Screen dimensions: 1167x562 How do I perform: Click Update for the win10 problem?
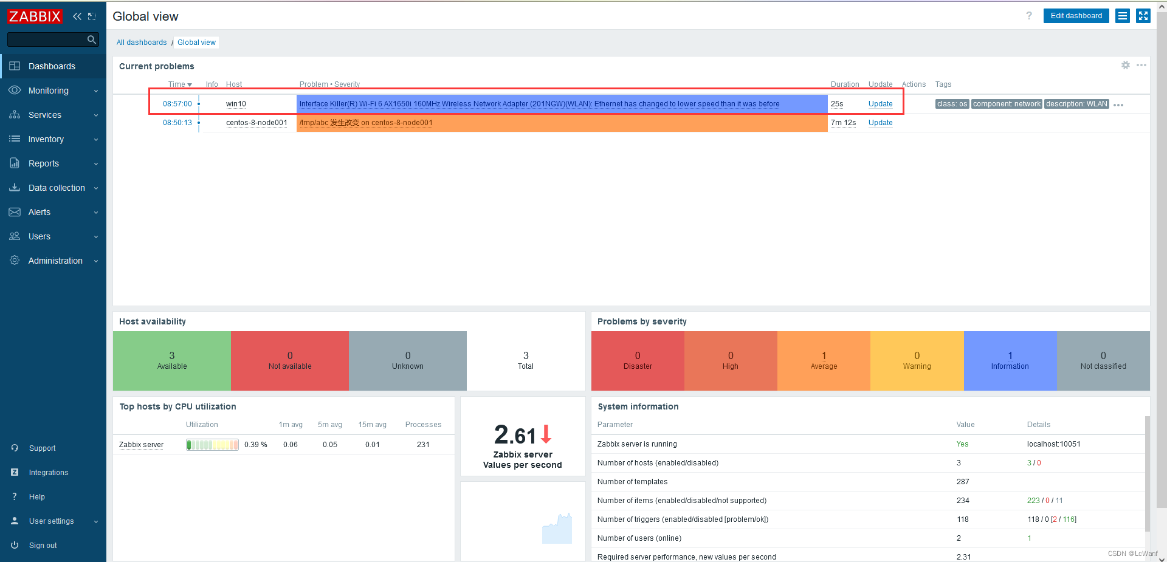pyautogui.click(x=880, y=104)
